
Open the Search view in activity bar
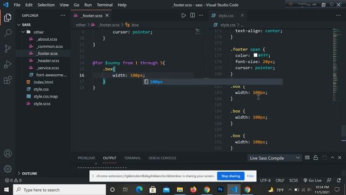(8, 33)
